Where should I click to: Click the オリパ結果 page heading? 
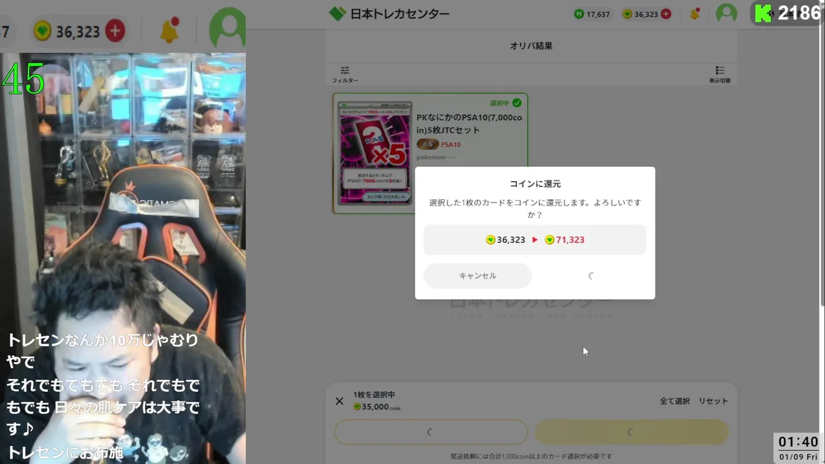click(x=531, y=46)
